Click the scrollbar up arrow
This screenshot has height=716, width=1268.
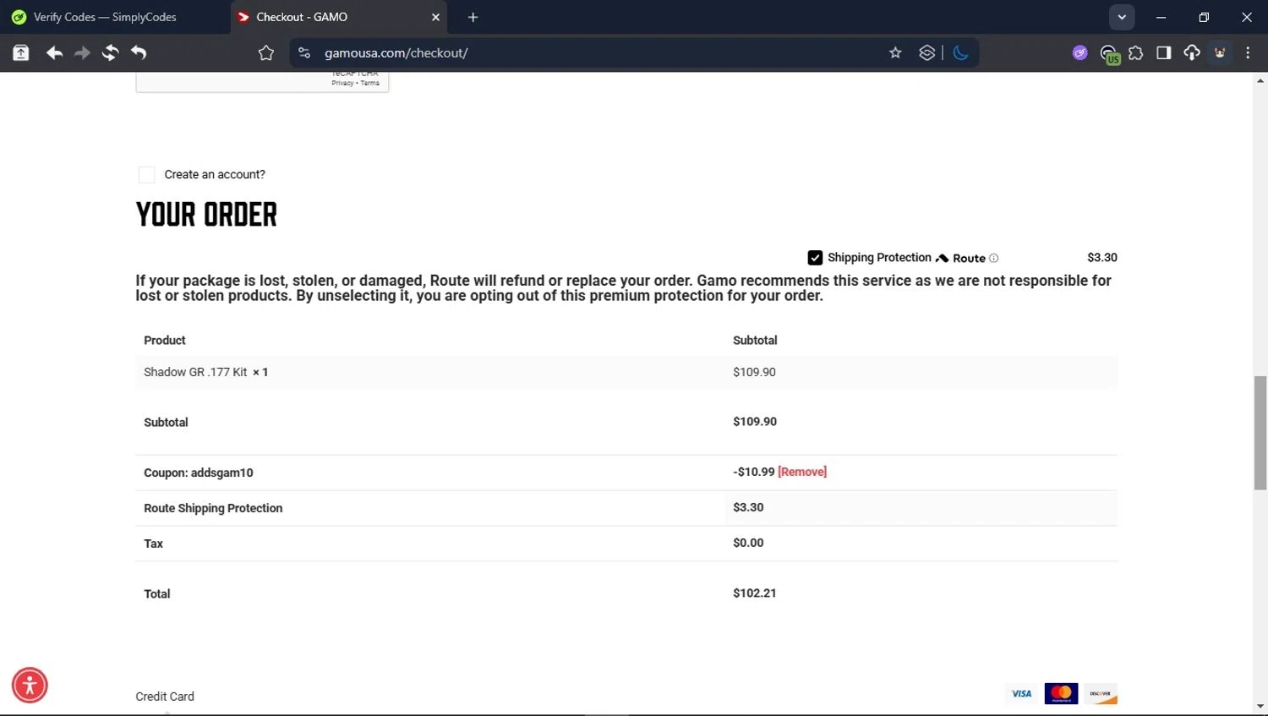pyautogui.click(x=1260, y=81)
